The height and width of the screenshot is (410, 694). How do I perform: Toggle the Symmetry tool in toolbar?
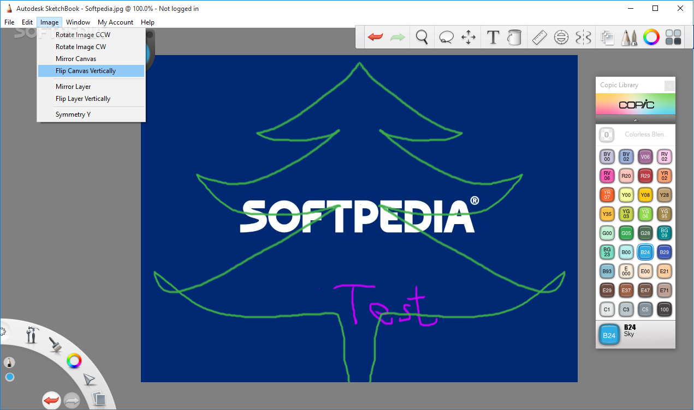(584, 37)
